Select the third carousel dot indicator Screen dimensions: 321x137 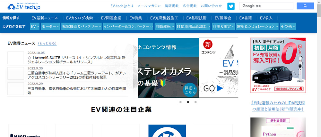195,102
